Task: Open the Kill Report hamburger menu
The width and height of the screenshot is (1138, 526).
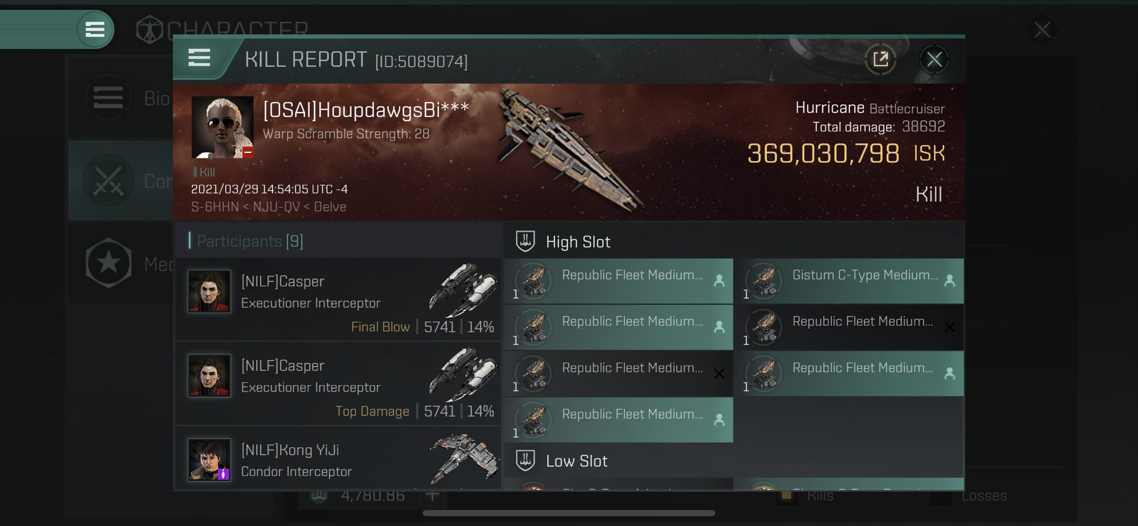Action: pos(199,58)
